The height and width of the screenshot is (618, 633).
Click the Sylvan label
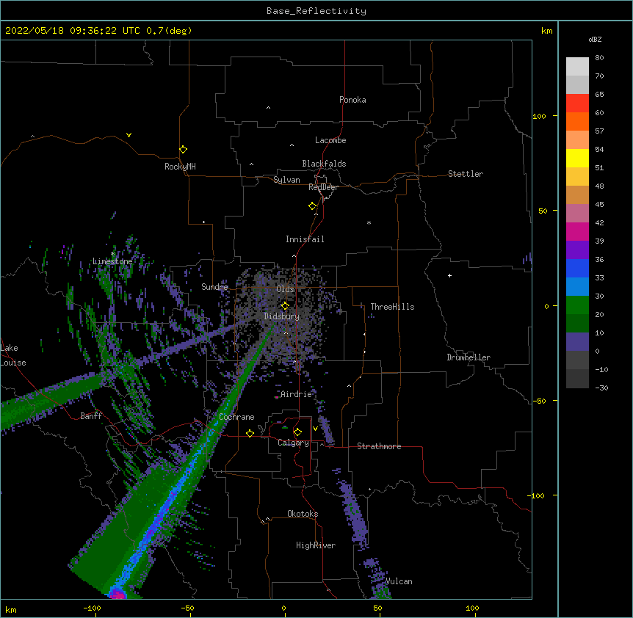(x=286, y=180)
